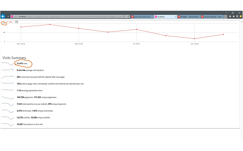This screenshot has width=243, height=151.
Task: Click the average generation time sparkline
Action: (8, 90)
